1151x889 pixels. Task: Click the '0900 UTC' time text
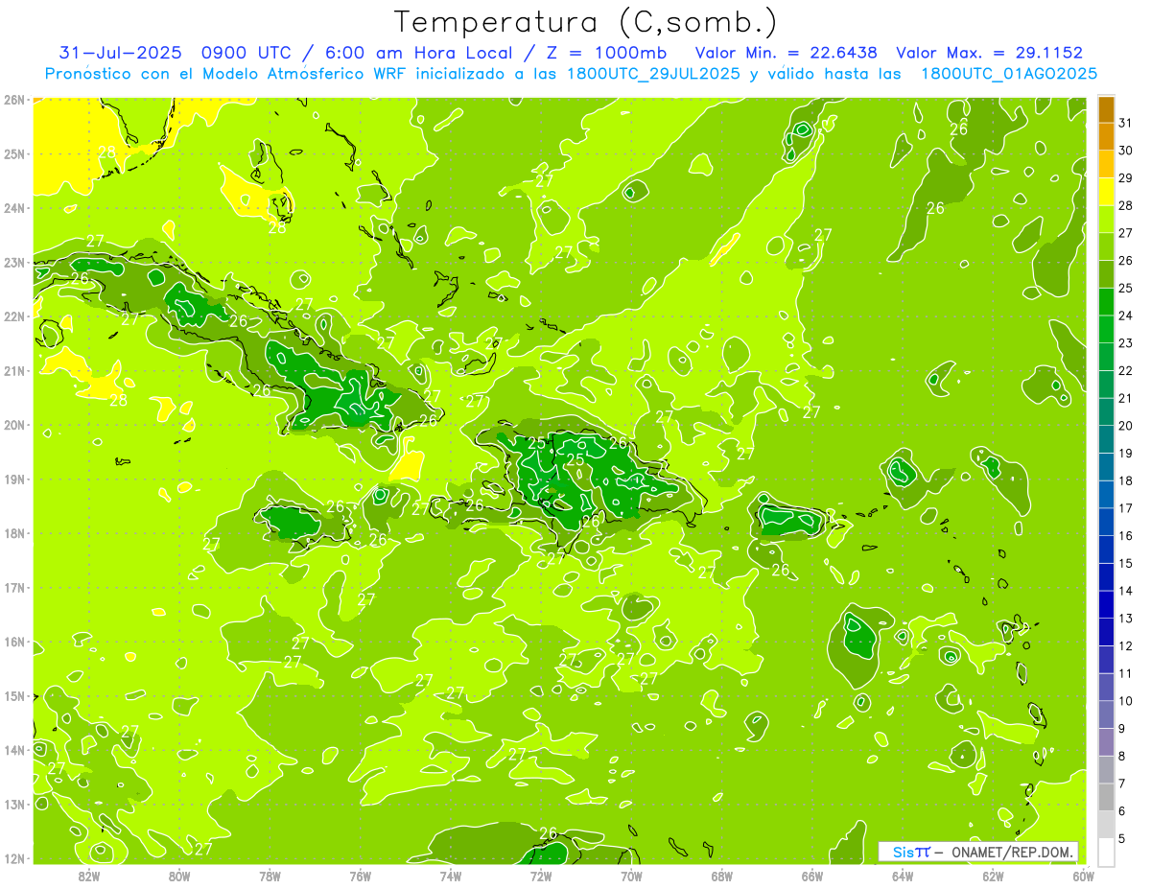tap(248, 53)
